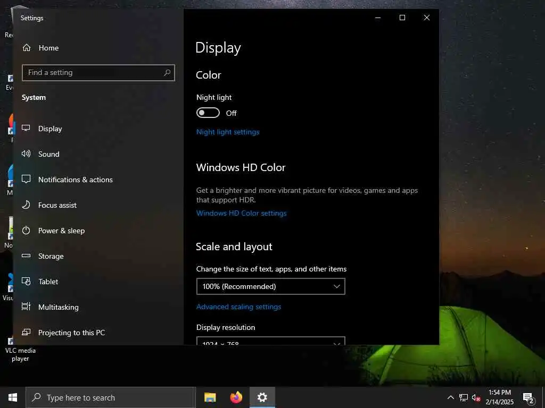The height and width of the screenshot is (408, 545).
Task: Expand the Display resolution dropdown
Action: click(x=271, y=341)
